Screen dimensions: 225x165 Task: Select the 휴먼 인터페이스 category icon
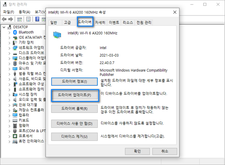[15, 142]
